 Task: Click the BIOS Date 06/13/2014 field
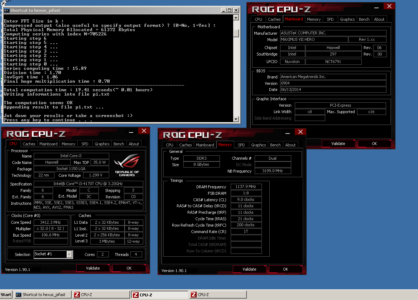tap(333, 90)
